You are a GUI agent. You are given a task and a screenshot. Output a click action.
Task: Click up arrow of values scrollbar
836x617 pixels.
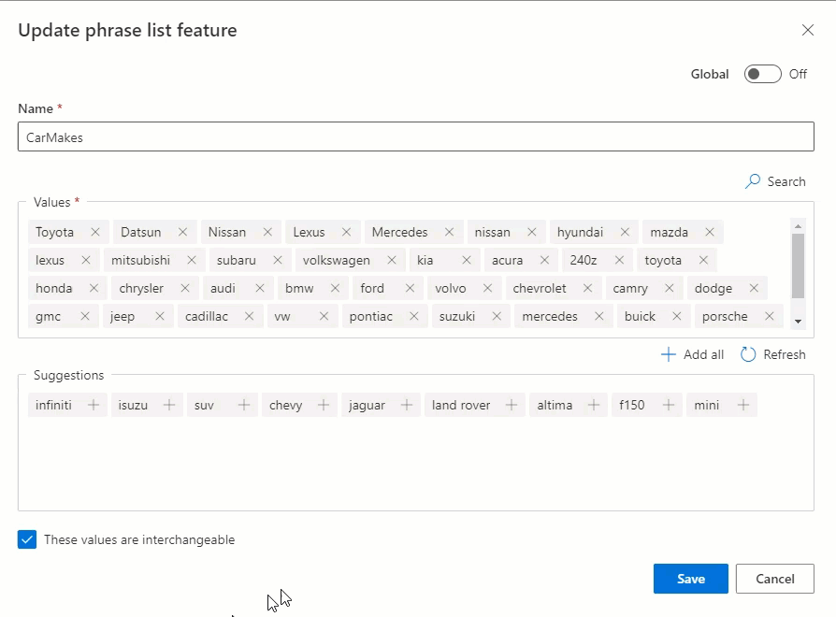pyautogui.click(x=799, y=226)
